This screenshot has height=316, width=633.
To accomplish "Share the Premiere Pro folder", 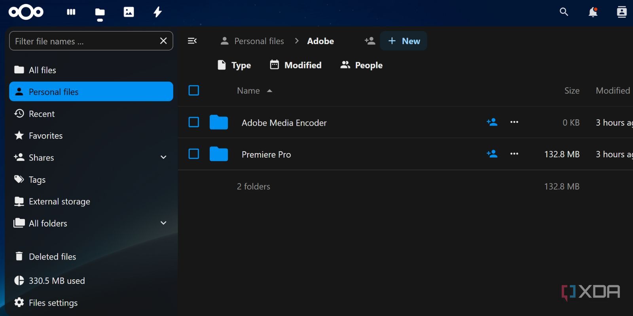I will [492, 154].
